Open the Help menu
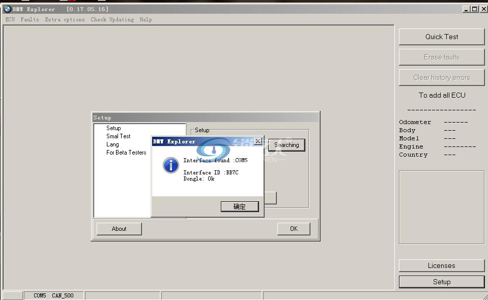The image size is (488, 300). tap(146, 20)
